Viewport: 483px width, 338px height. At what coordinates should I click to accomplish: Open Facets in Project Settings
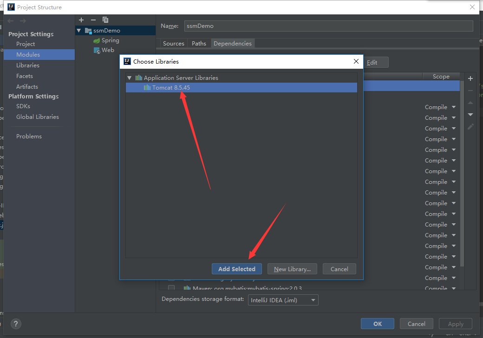tap(24, 76)
